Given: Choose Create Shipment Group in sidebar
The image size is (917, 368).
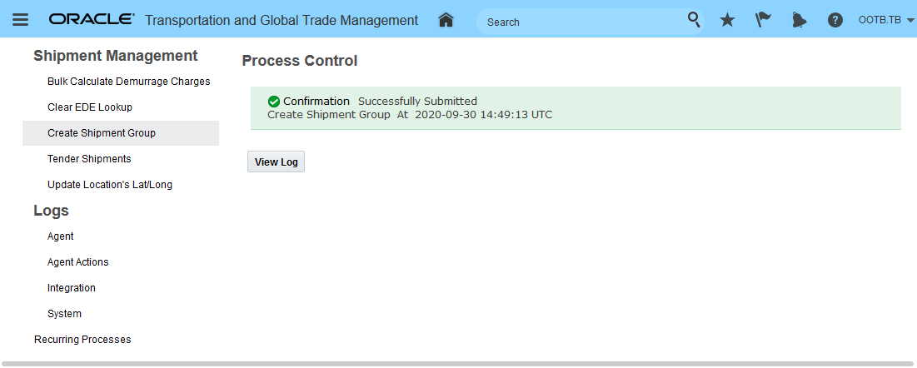Looking at the screenshot, I should point(102,133).
